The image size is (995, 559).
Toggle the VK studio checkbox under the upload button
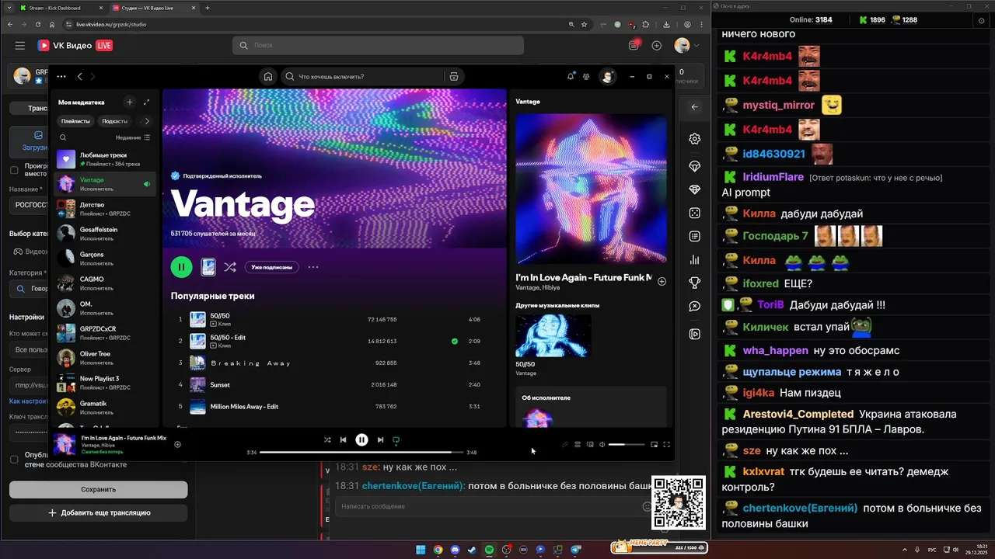pos(14,170)
